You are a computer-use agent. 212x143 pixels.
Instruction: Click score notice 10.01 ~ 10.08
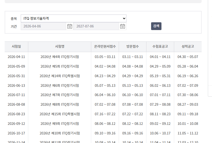click(x=188, y=124)
